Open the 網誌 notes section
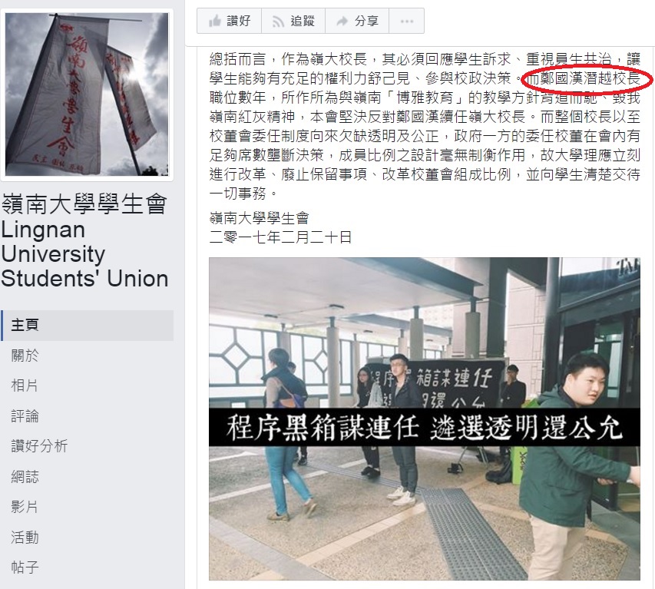 coord(25,477)
